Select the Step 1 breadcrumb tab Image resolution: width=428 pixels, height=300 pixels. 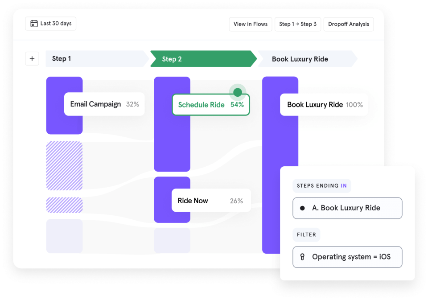pos(96,58)
